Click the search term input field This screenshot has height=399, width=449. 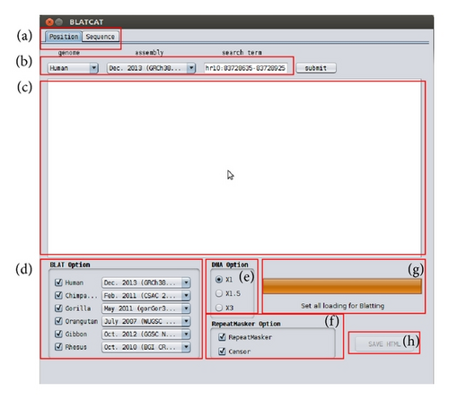click(x=245, y=68)
